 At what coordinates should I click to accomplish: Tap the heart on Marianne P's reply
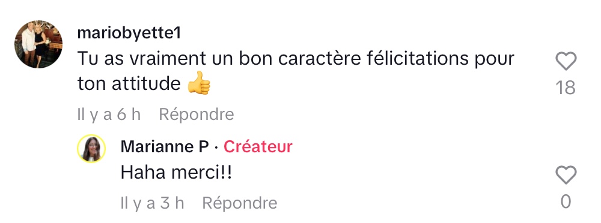pos(566,175)
